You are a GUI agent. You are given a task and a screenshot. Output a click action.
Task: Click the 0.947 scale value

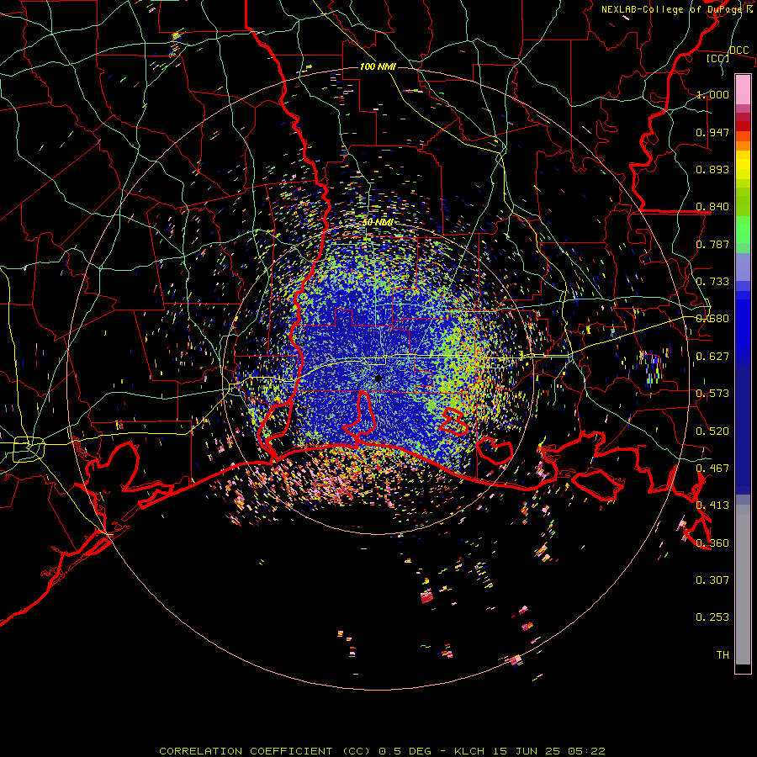(712, 132)
